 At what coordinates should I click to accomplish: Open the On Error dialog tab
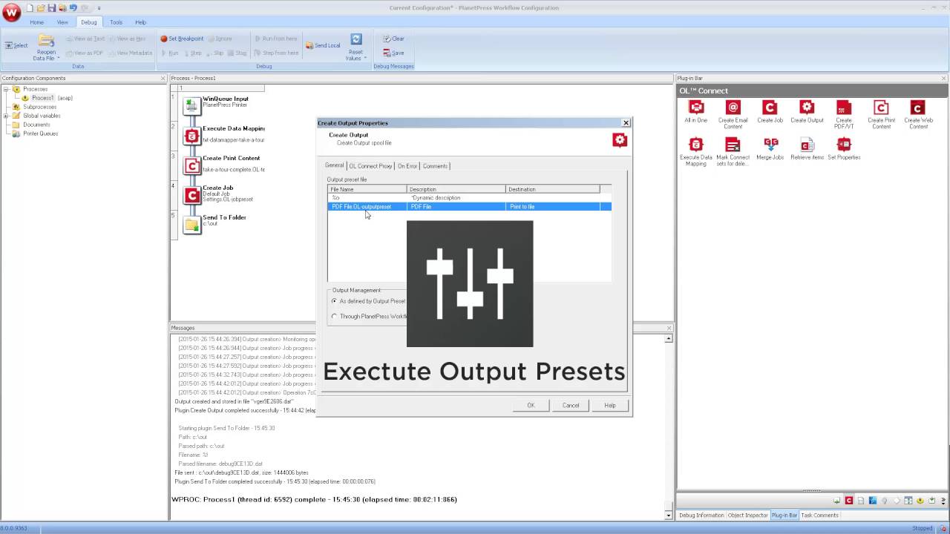point(407,166)
